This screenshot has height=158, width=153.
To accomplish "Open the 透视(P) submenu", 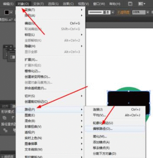I will (x=50, y=132).
